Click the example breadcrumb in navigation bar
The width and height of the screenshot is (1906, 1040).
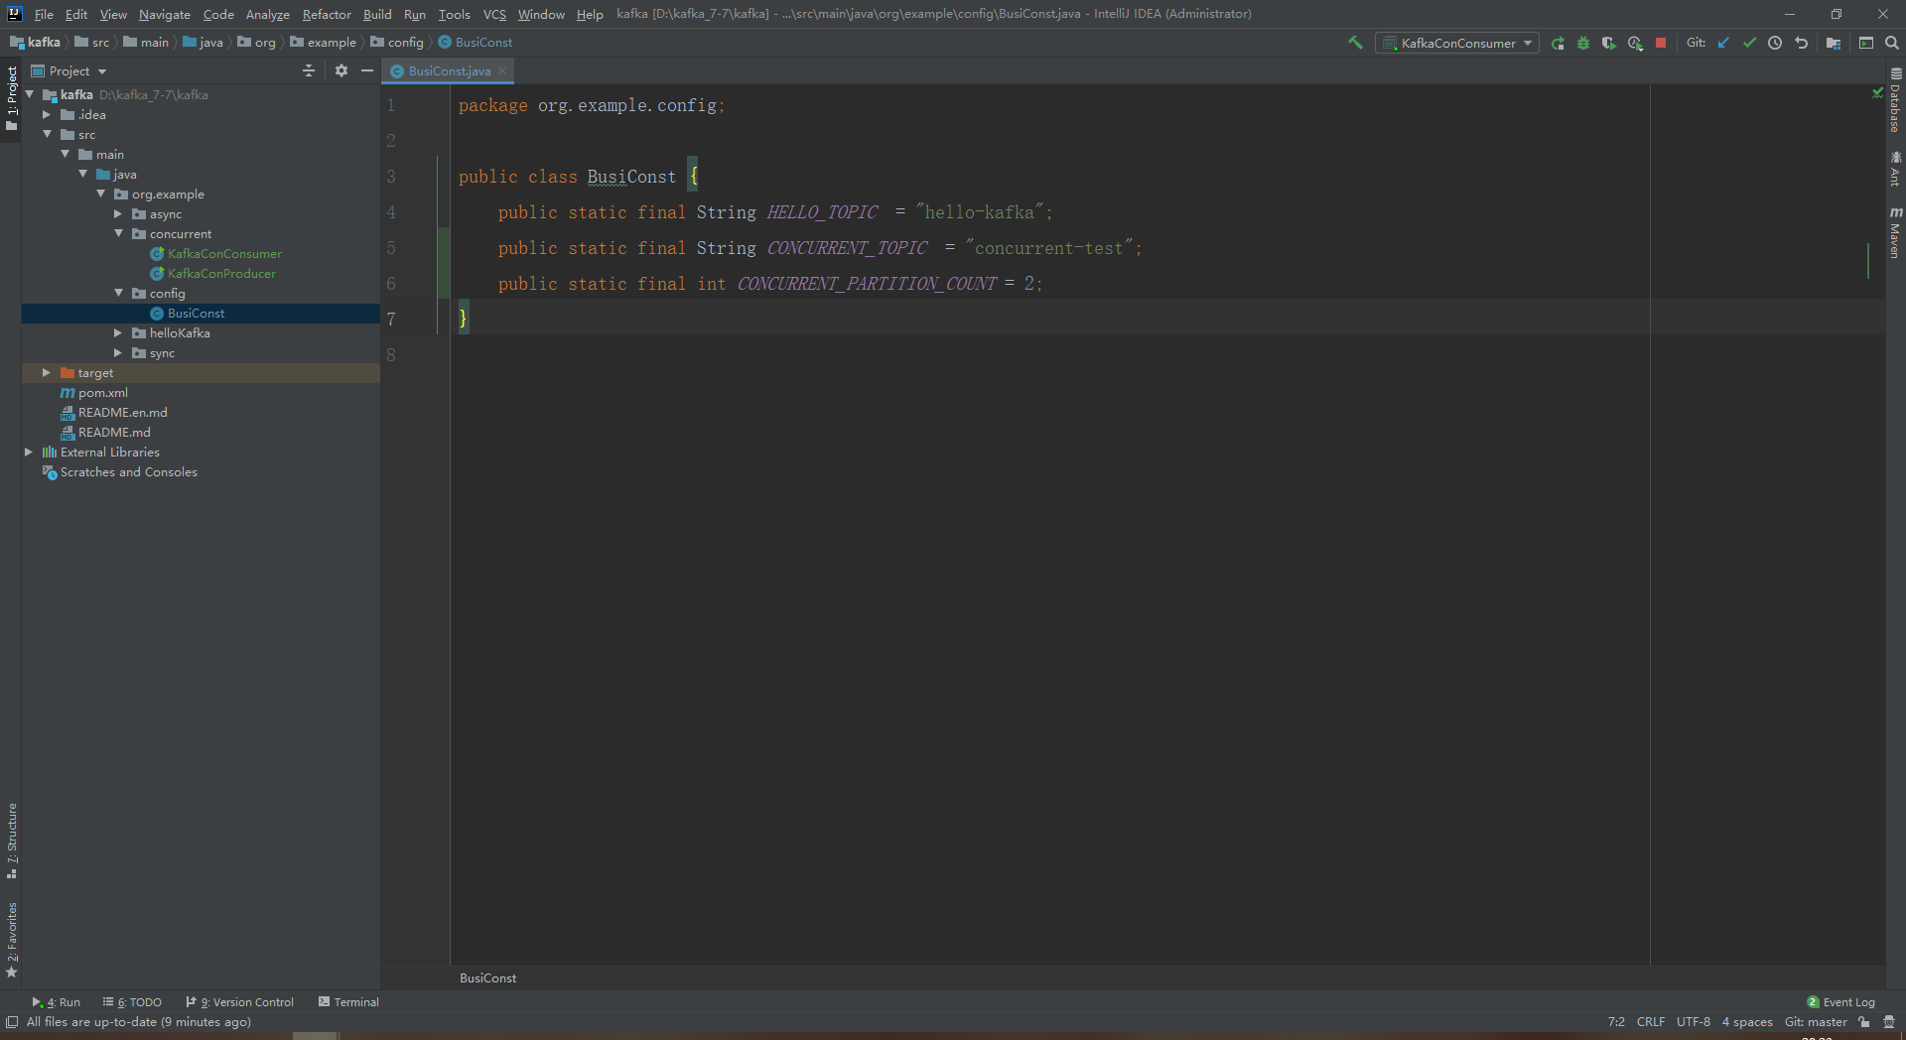pyautogui.click(x=332, y=42)
